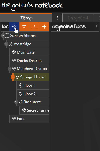Viewport: 100px width, 151px height.
Task: Click the collapse all (up arrow) icon
Action: pyautogui.click(x=34, y=27)
